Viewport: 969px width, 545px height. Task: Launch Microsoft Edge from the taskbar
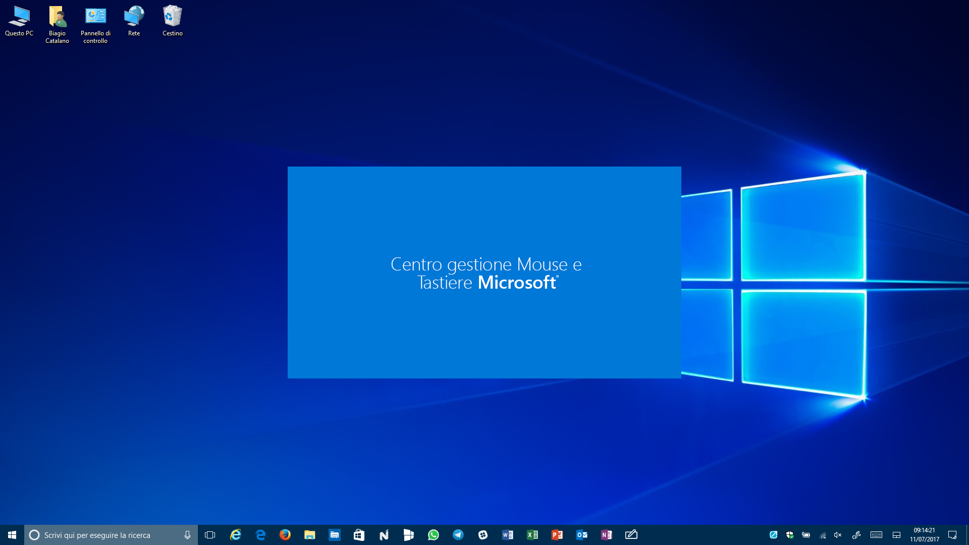(260, 535)
